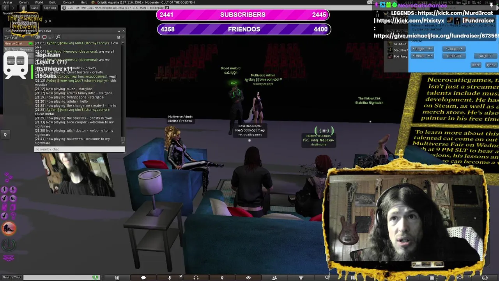The height and width of the screenshot is (281, 499).
Task: Click the bottom toolbar search magnifier icon
Action: pyautogui.click(x=327, y=277)
